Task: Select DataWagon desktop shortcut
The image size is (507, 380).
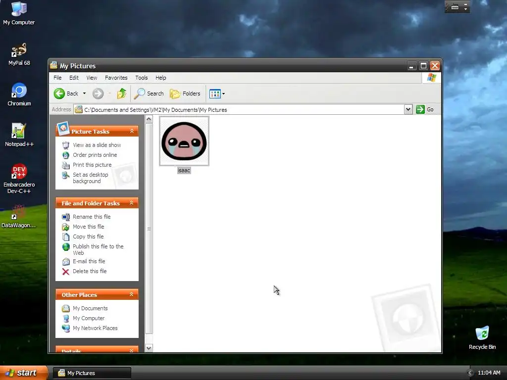Action: pyautogui.click(x=19, y=217)
